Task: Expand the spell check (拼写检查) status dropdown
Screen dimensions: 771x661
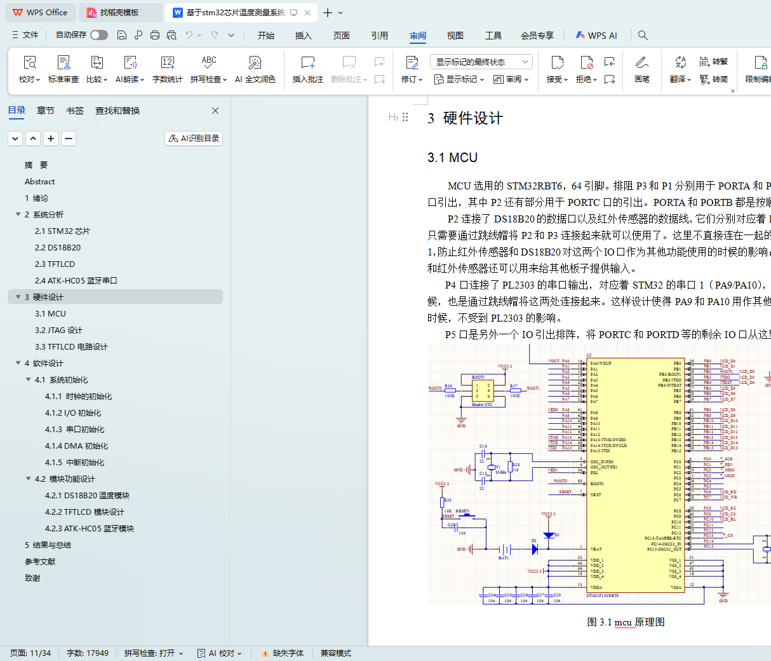Action: [x=154, y=653]
